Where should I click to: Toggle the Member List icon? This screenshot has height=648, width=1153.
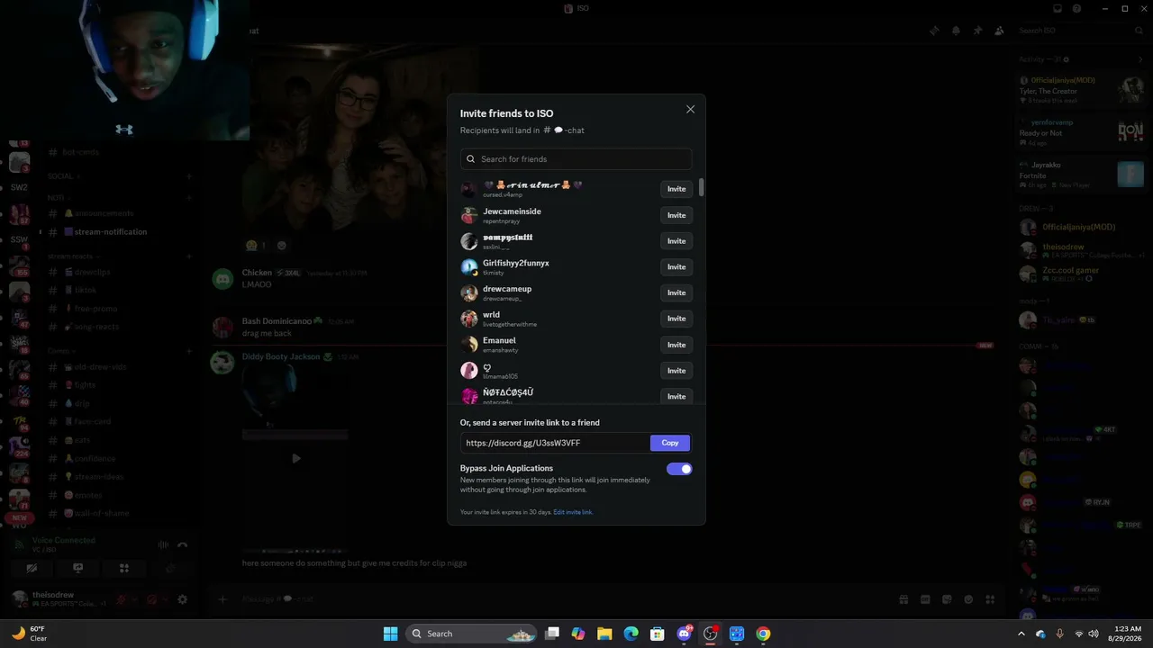coord(999,31)
